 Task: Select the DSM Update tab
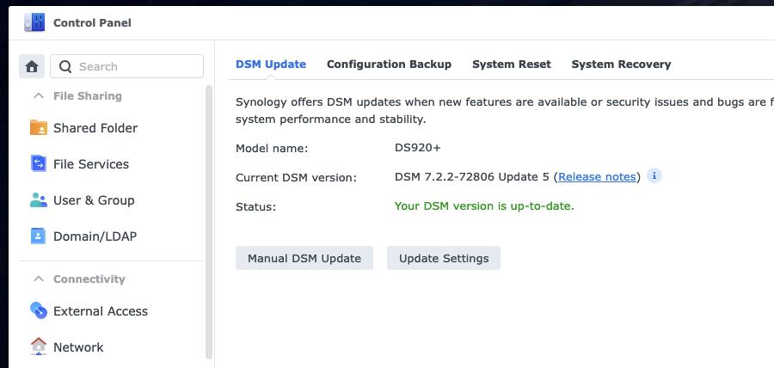(270, 64)
